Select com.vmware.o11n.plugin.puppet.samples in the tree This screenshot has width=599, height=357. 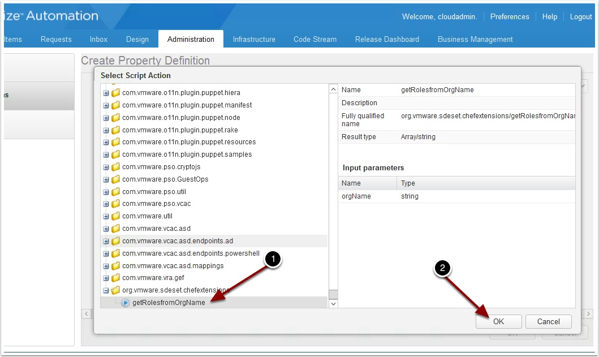pyautogui.click(x=187, y=154)
